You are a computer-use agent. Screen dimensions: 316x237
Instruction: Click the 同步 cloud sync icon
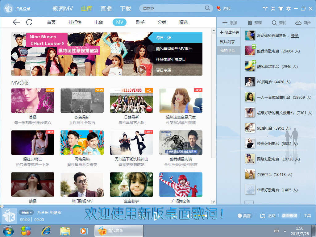[298, 23]
